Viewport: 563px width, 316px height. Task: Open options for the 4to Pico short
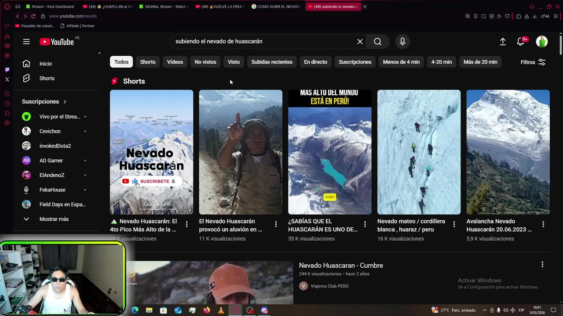click(186, 224)
